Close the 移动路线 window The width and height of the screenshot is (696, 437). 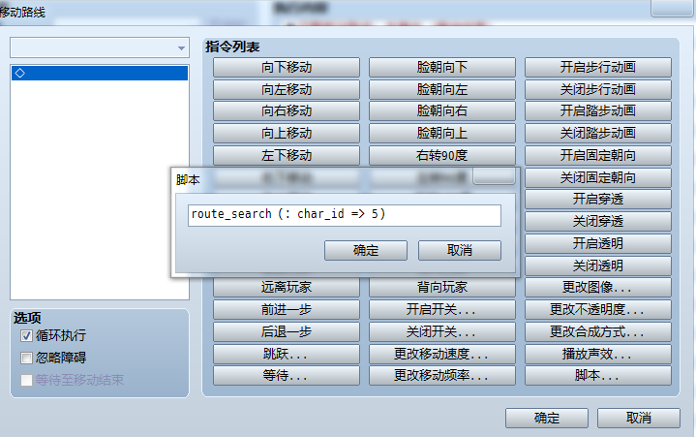(x=672, y=8)
